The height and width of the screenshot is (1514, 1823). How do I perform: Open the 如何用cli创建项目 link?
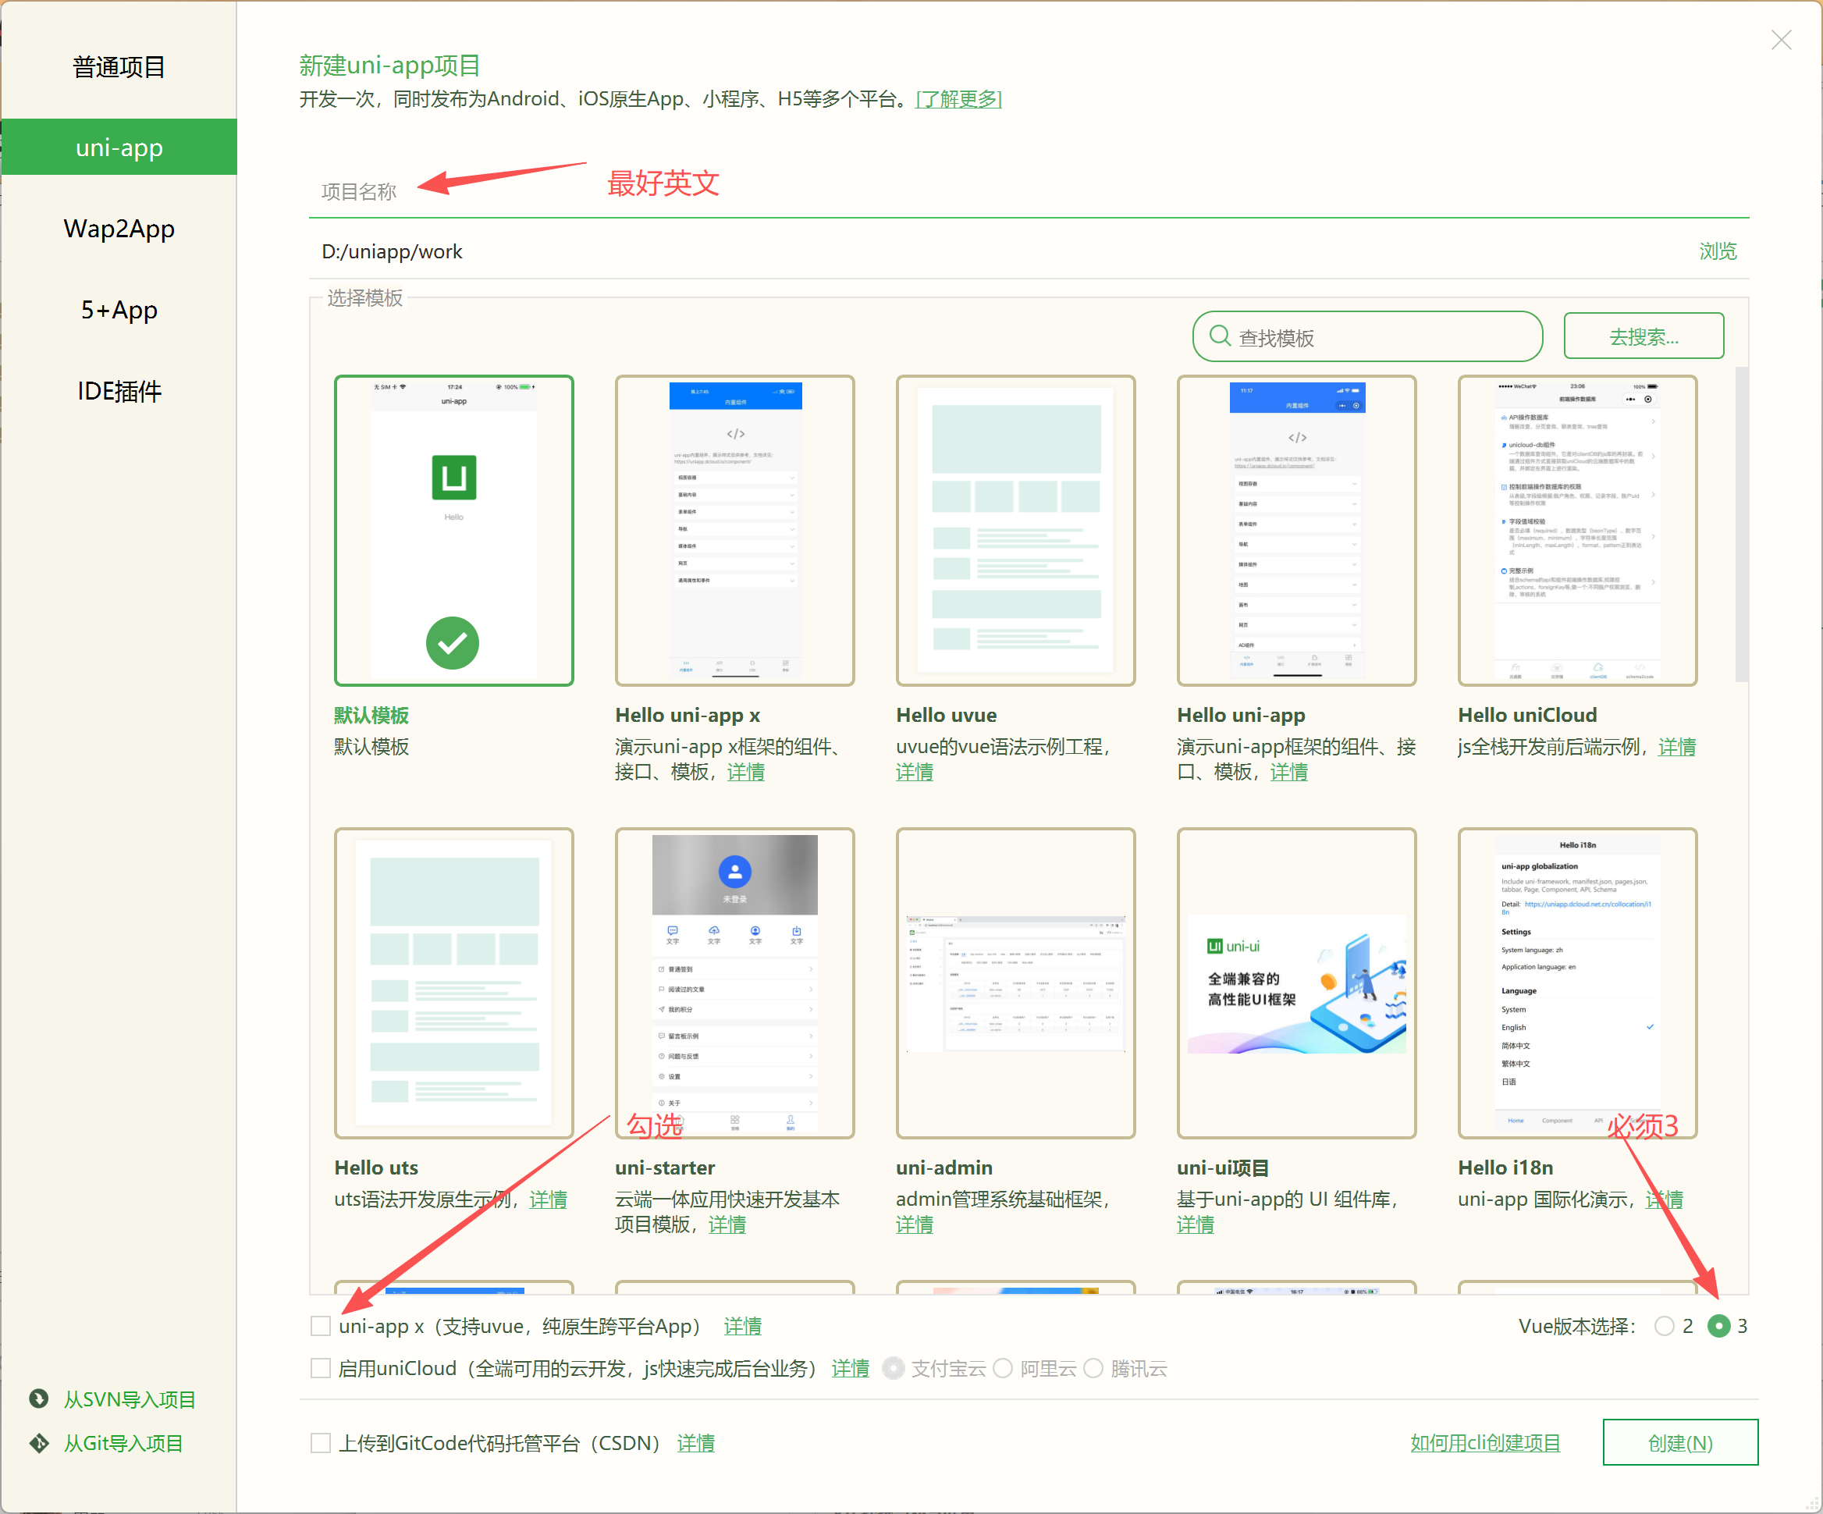pyautogui.click(x=1484, y=1443)
